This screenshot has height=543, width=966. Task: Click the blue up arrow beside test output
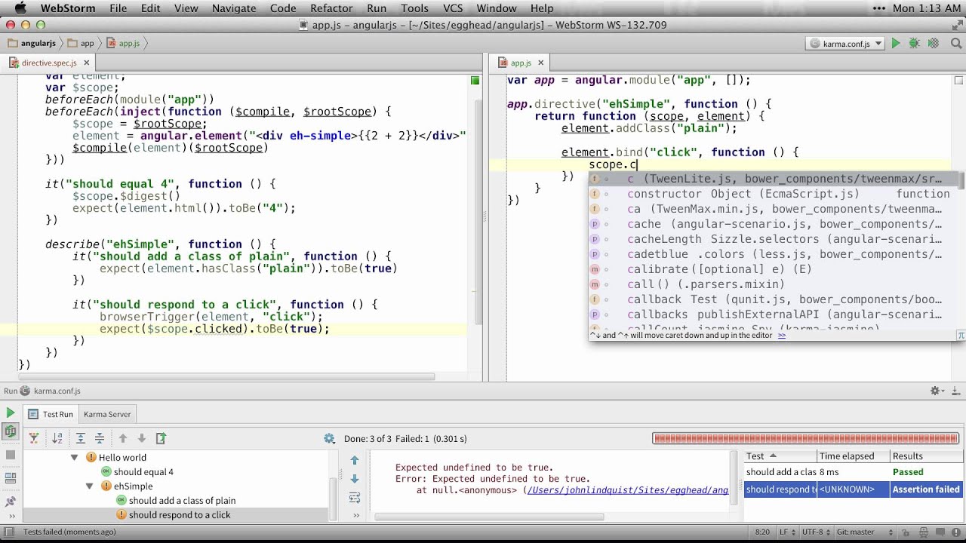[355, 461]
